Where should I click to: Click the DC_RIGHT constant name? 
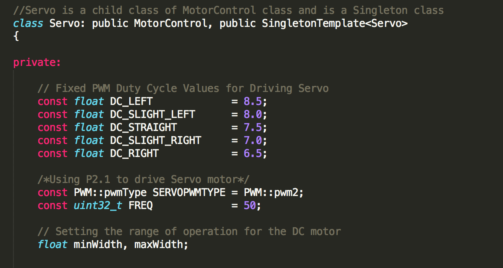134,154
